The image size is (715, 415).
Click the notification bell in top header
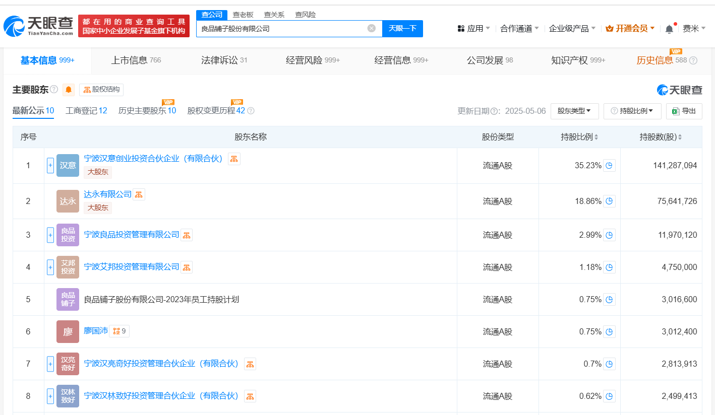[x=669, y=29]
